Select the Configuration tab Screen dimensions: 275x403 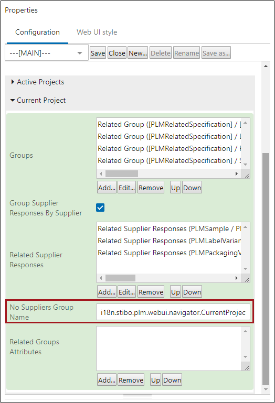tap(37, 32)
